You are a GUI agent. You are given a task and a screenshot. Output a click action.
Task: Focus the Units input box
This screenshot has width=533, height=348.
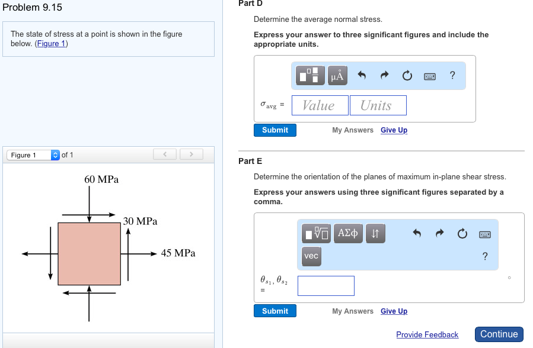378,105
